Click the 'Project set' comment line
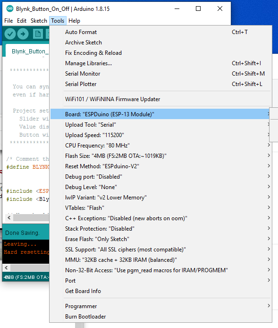The height and width of the screenshot is (328, 278). point(31,111)
